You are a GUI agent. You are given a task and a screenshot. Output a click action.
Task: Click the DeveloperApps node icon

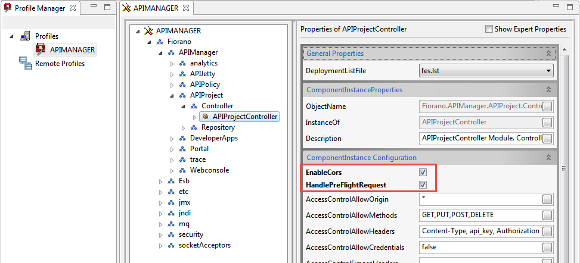pos(182,138)
